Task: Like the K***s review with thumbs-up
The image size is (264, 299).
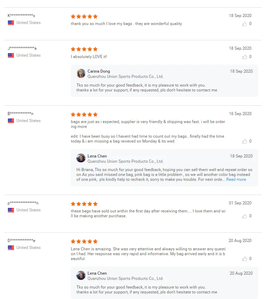Action: tap(245, 24)
